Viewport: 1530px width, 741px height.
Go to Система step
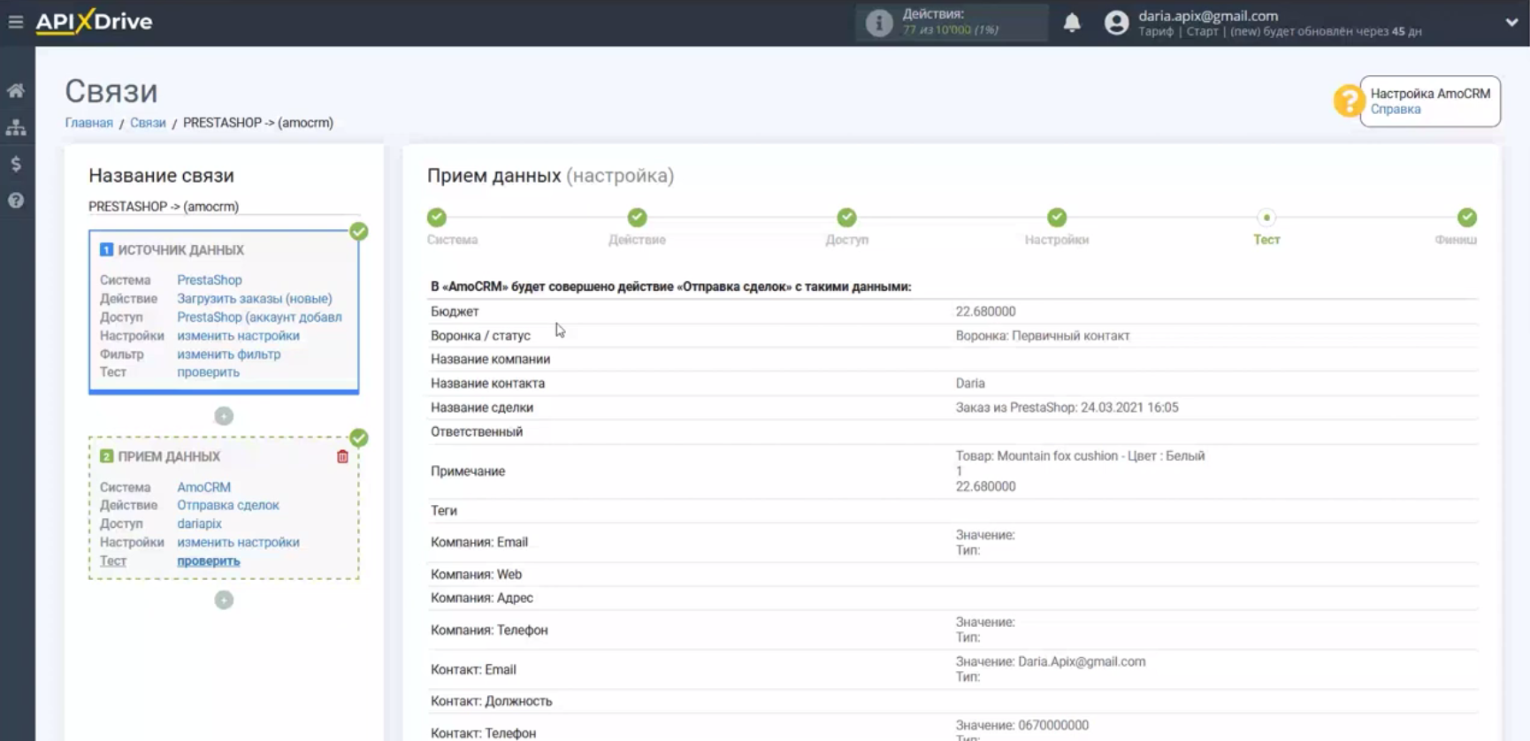[x=437, y=218]
